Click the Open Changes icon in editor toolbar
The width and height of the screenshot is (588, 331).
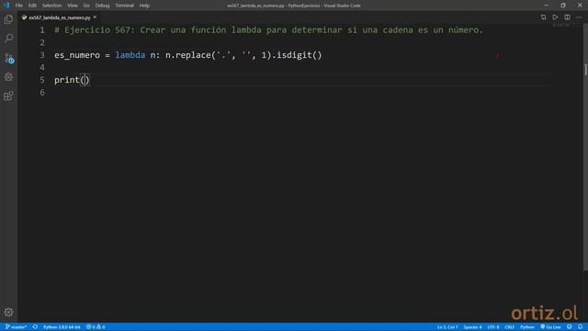click(x=543, y=17)
